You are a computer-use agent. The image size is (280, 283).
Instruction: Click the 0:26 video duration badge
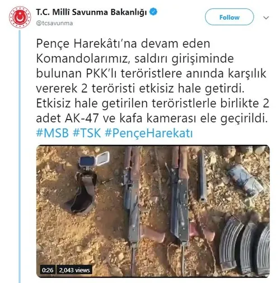48,270
